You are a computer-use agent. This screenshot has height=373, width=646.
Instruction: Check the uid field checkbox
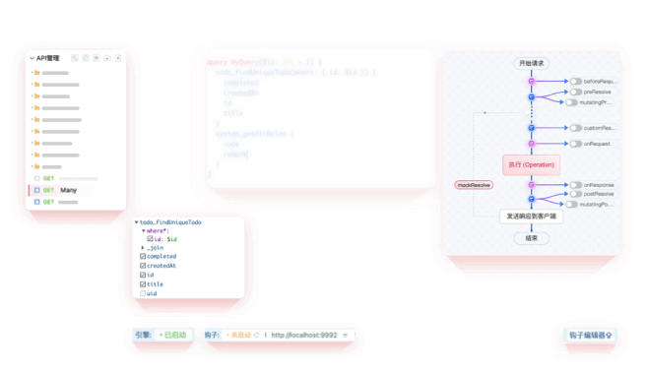143,293
